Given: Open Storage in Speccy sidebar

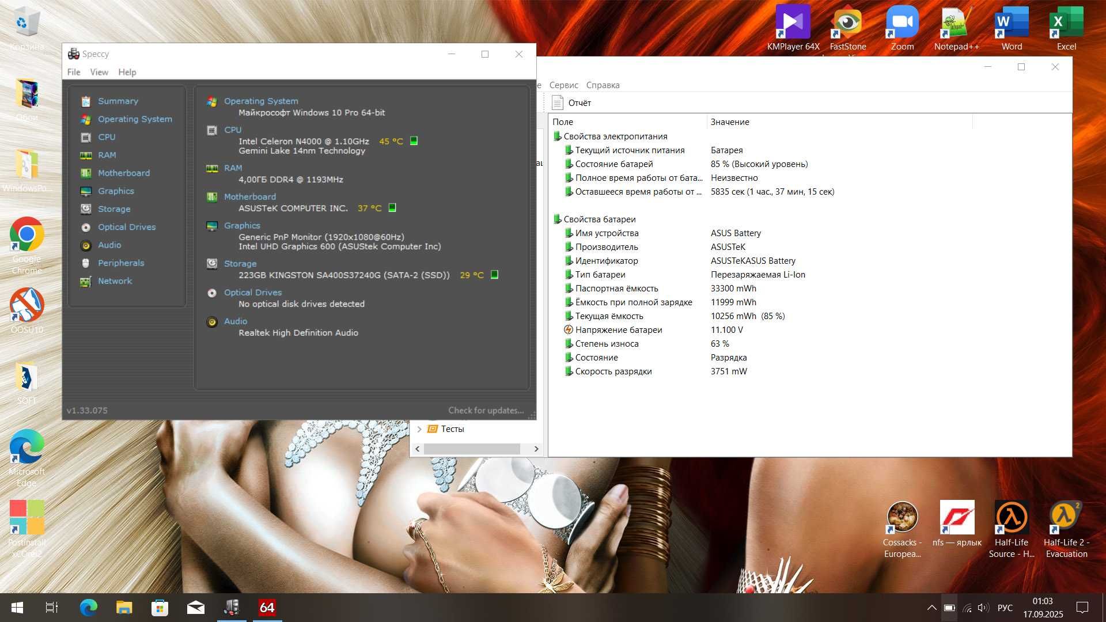Looking at the screenshot, I should tap(114, 209).
